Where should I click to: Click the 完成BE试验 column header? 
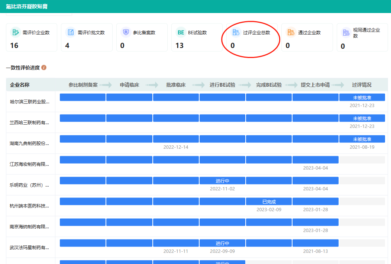(x=269, y=85)
